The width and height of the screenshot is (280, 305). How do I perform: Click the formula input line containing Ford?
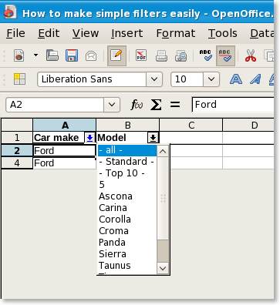pos(233,105)
